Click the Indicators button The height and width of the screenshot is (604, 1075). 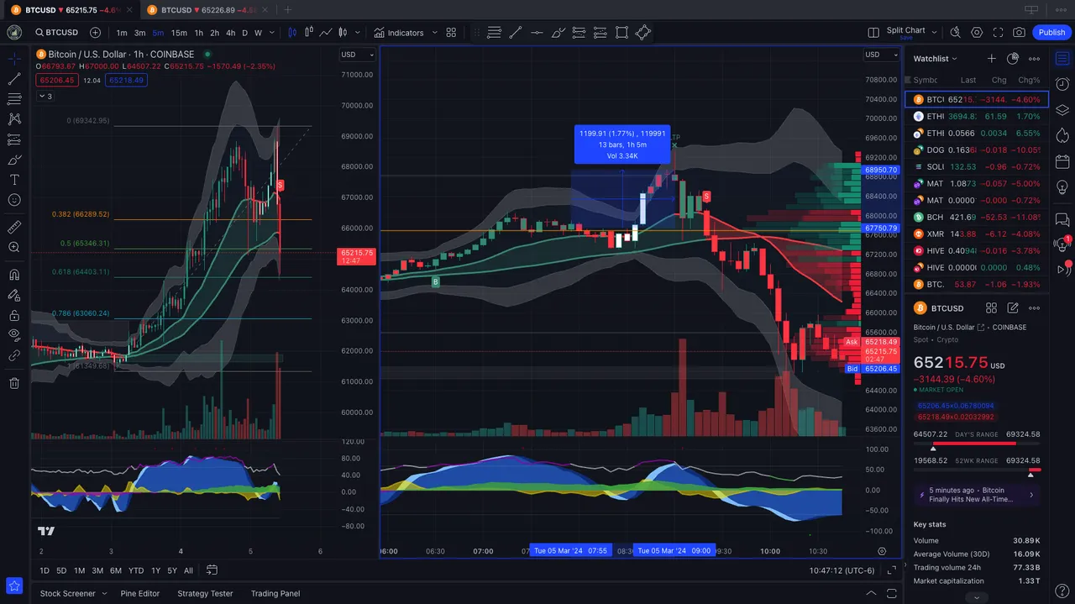coord(400,33)
